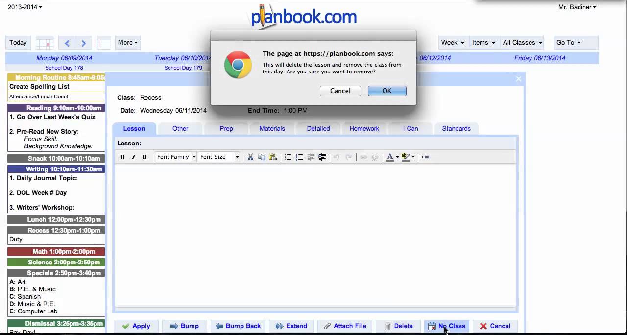Click the Copy icon in the editor toolbar
The height and width of the screenshot is (335, 627).
[x=262, y=157]
